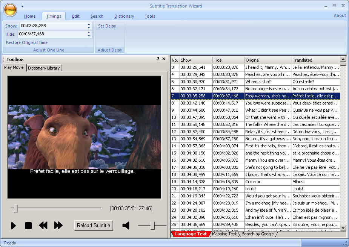Increase the Hide time with the up spinner arrow
349x247 pixels.
[x=89, y=33]
